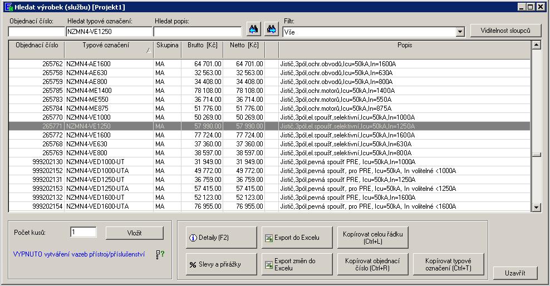550x286 pixels.
Task: Click the app icon in title bar
Action: 8,7
